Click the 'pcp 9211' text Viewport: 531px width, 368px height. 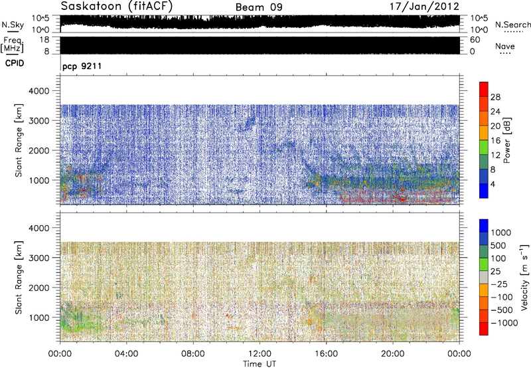[82, 66]
